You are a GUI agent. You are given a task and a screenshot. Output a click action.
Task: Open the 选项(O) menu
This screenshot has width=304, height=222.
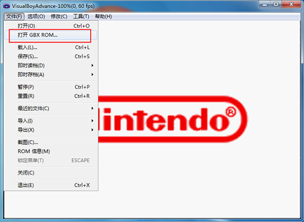pyautogui.click(x=35, y=16)
